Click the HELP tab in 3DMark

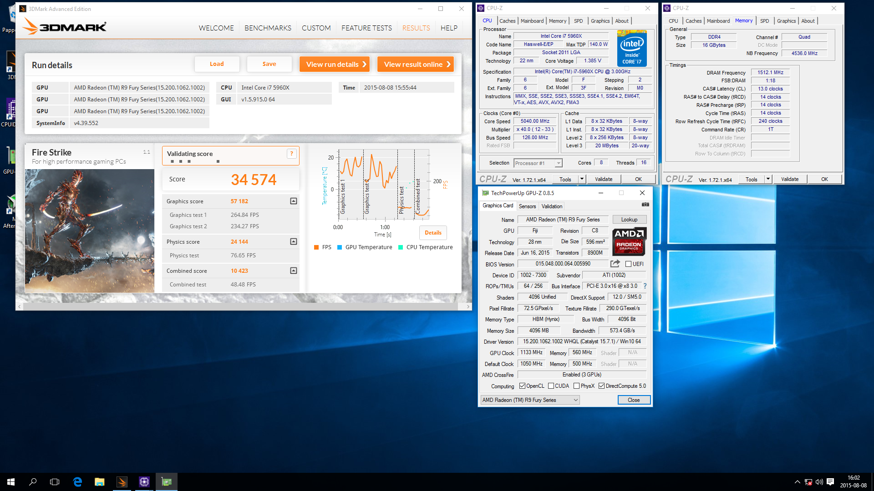click(x=449, y=28)
